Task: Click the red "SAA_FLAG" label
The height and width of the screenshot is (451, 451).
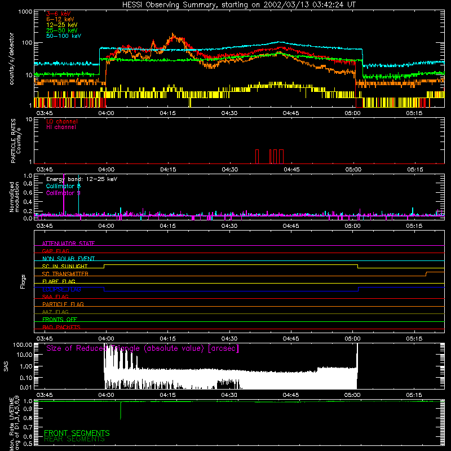Action: pos(55,297)
